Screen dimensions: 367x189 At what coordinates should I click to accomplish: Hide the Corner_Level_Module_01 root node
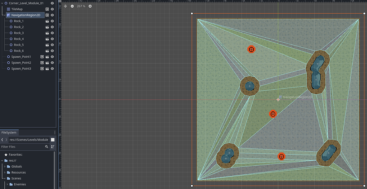pos(52,3)
